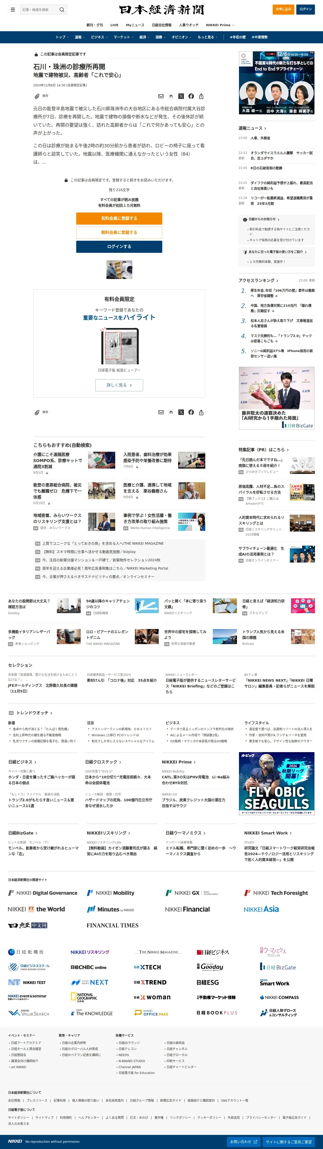Click the ログイン button in header
323x1149 pixels.
tap(306, 9)
